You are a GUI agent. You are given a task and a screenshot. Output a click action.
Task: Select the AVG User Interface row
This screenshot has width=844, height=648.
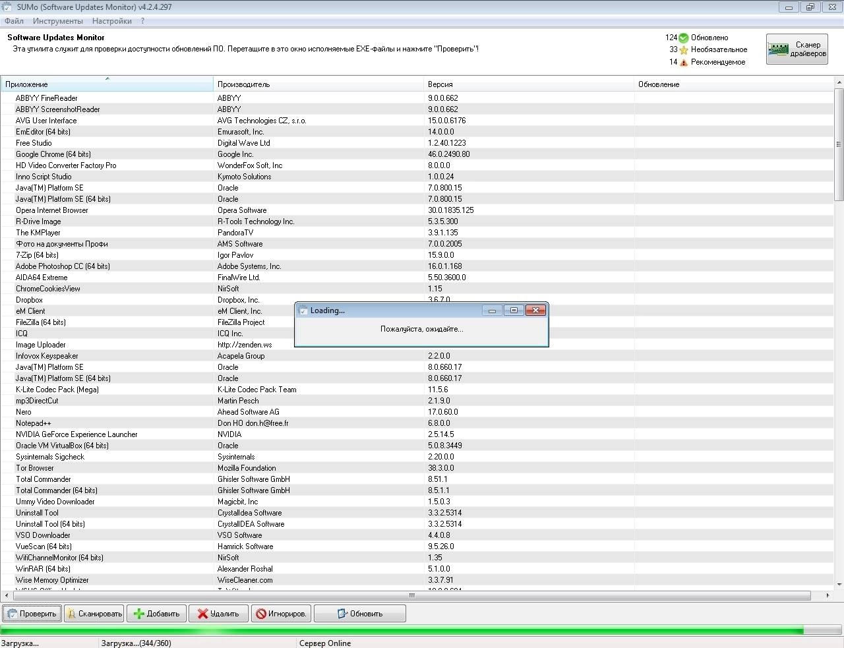pos(417,121)
